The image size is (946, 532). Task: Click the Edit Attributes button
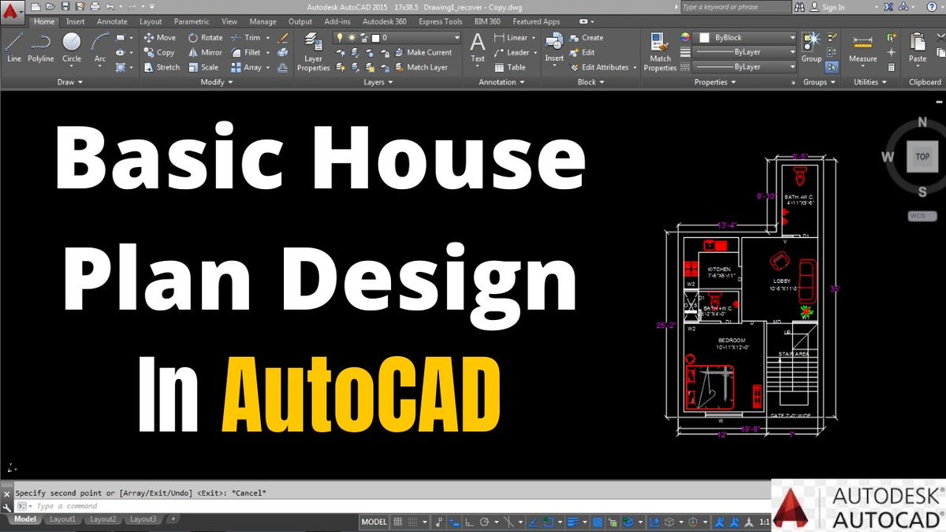point(602,67)
